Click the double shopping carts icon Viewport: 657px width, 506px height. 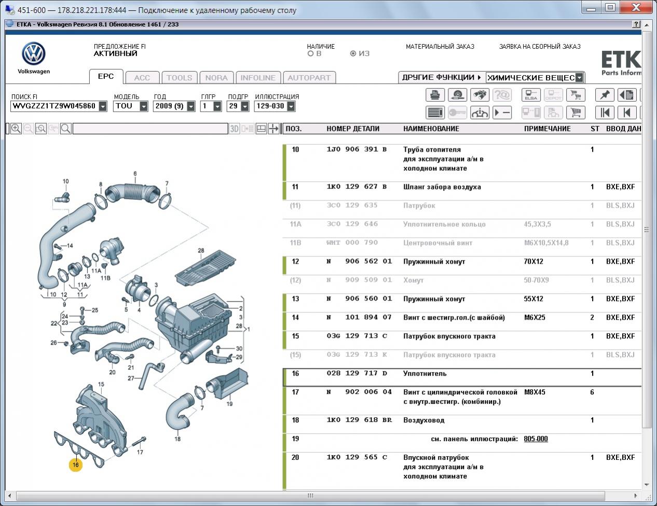coord(576,95)
